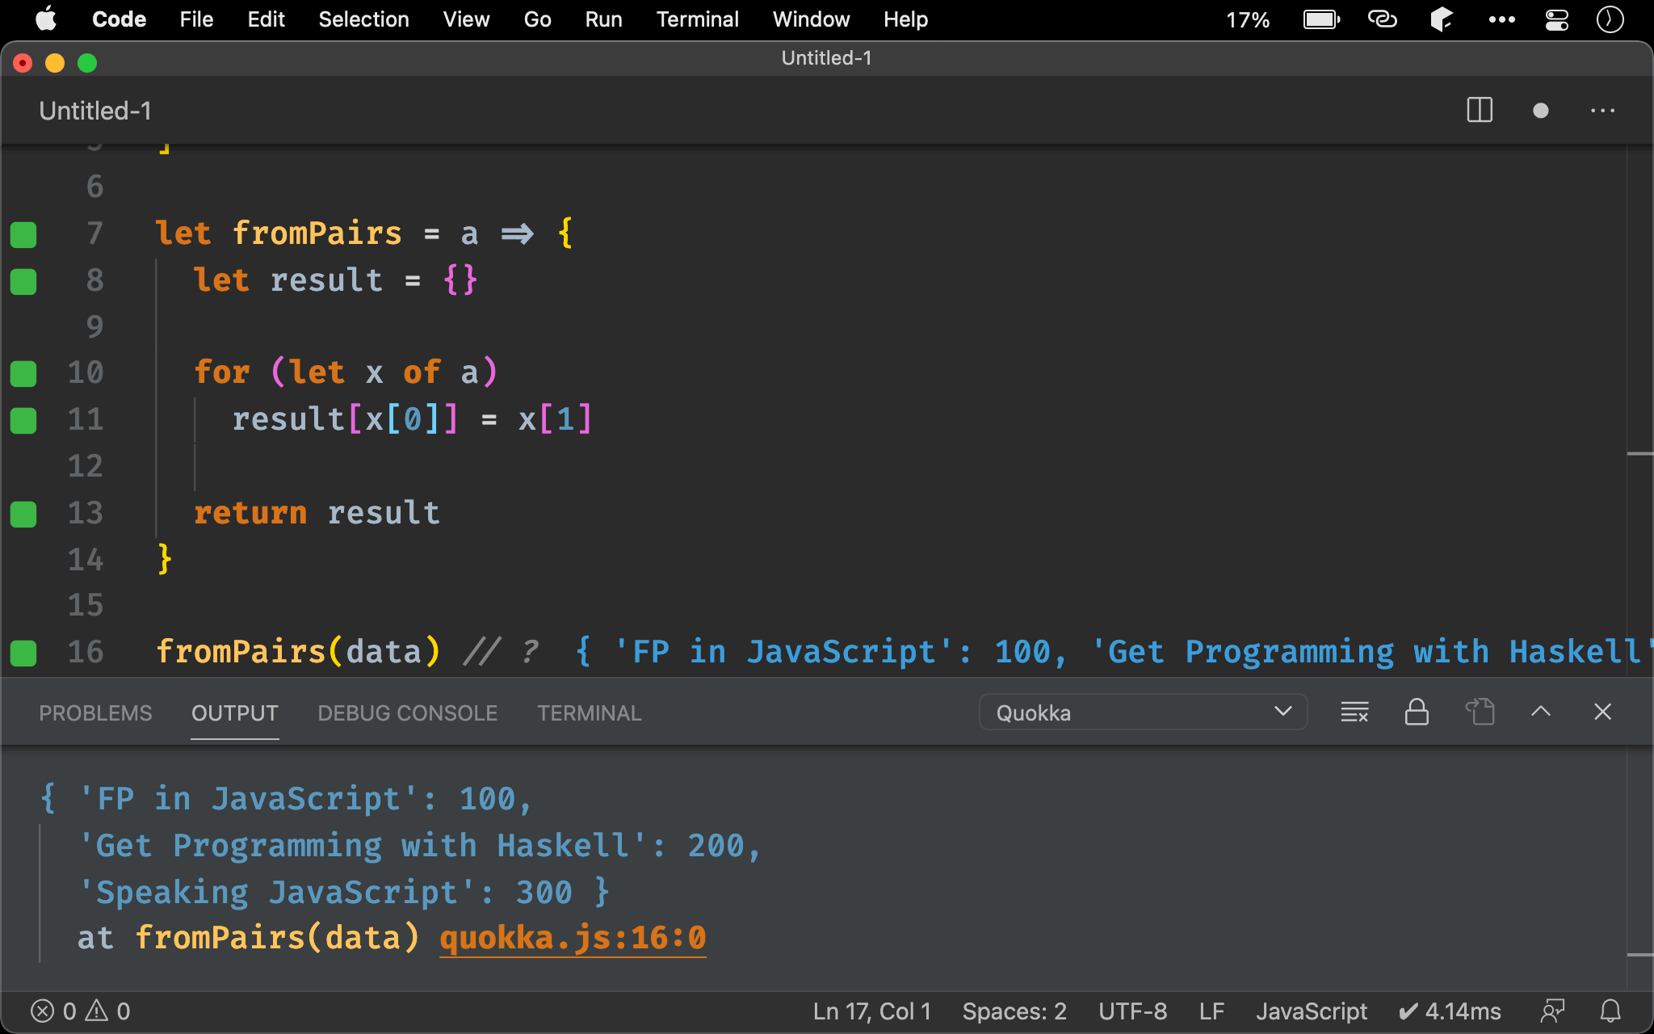The height and width of the screenshot is (1034, 1654).
Task: Open the Help menu
Action: click(x=905, y=19)
